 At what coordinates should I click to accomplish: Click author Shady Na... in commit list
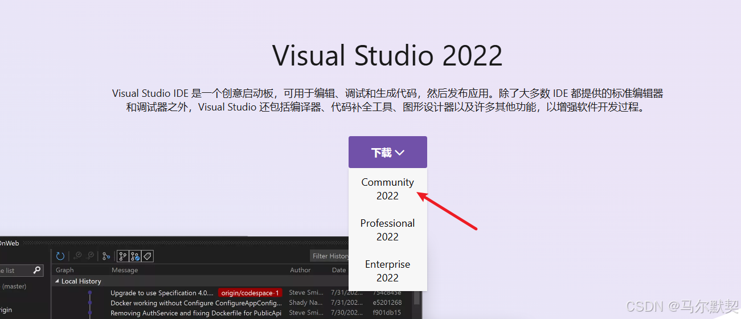click(305, 303)
